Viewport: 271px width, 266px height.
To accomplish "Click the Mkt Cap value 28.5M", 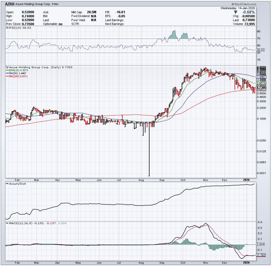I will coord(92,12).
